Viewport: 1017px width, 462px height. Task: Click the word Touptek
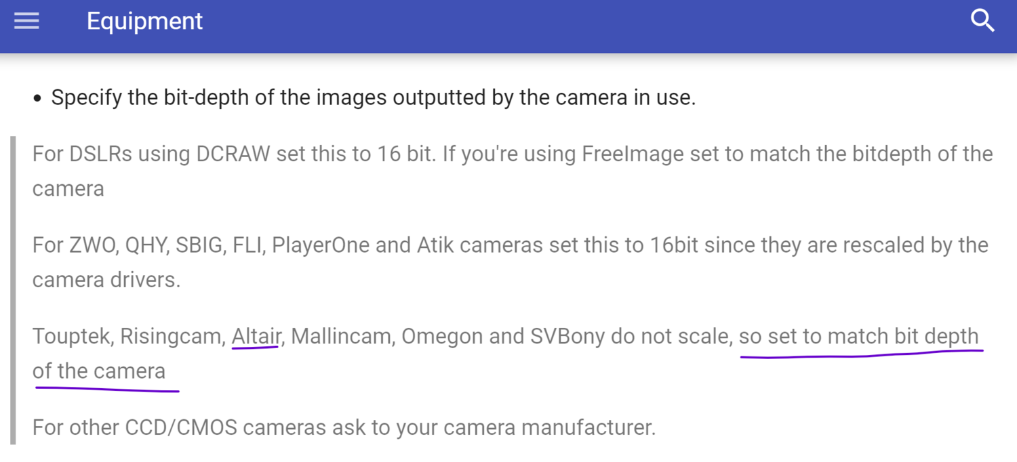coord(71,336)
